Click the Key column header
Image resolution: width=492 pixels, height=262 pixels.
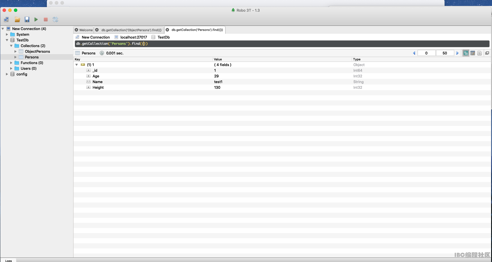pos(143,59)
